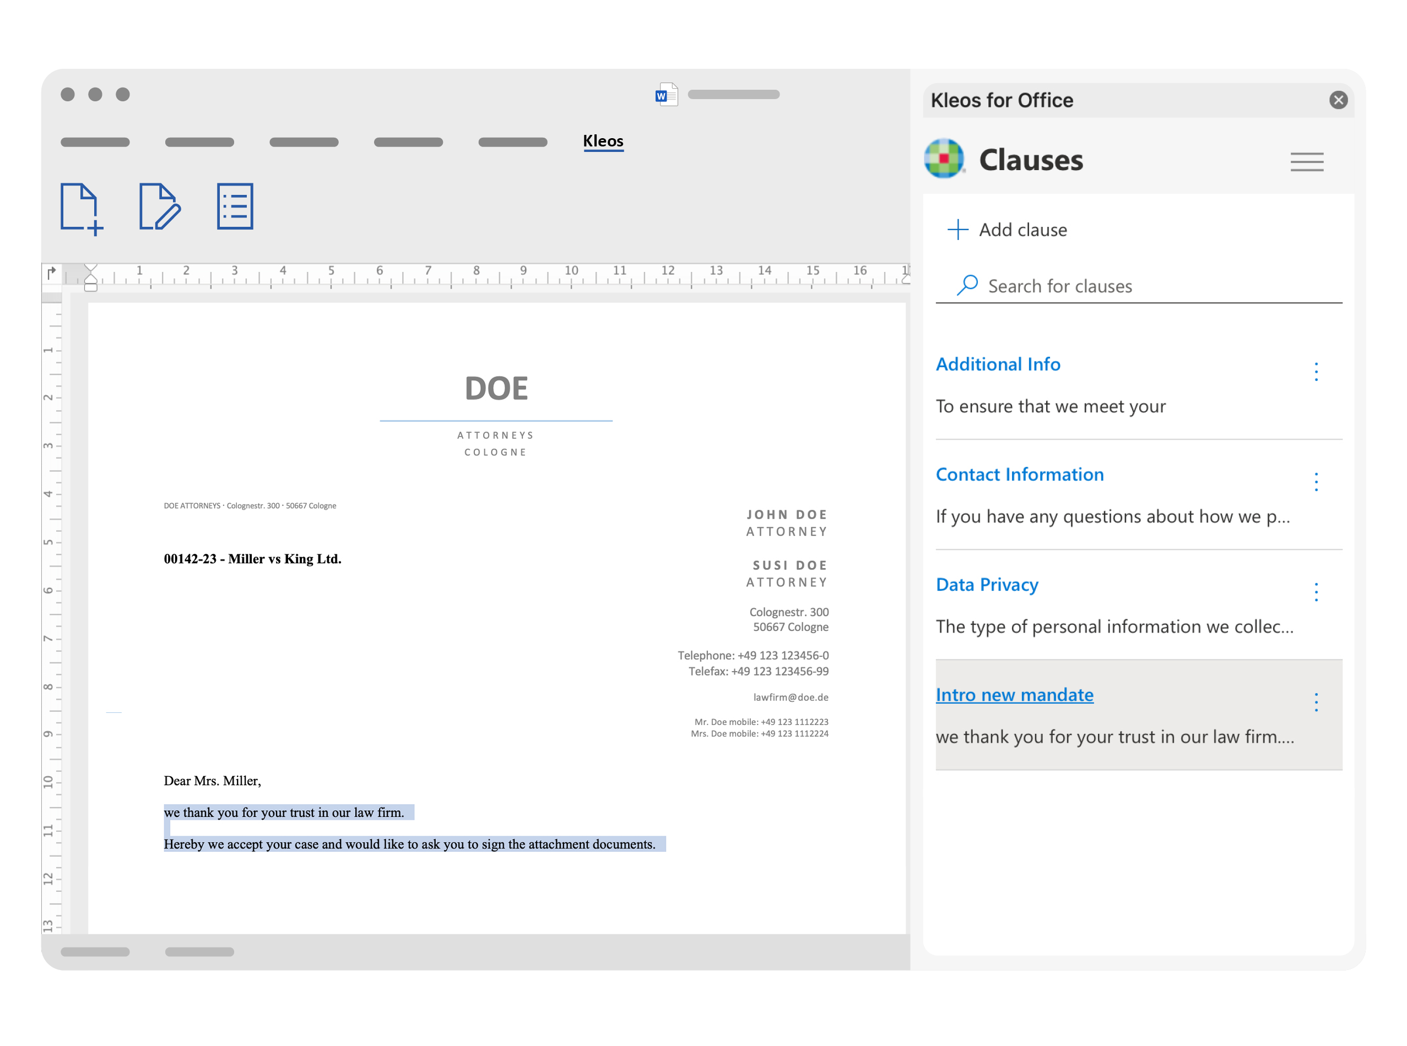1407x1046 pixels.
Task: Click the left indent marker on ruler
Action: click(90, 286)
